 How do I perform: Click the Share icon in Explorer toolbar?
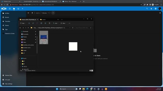pos(45,23)
